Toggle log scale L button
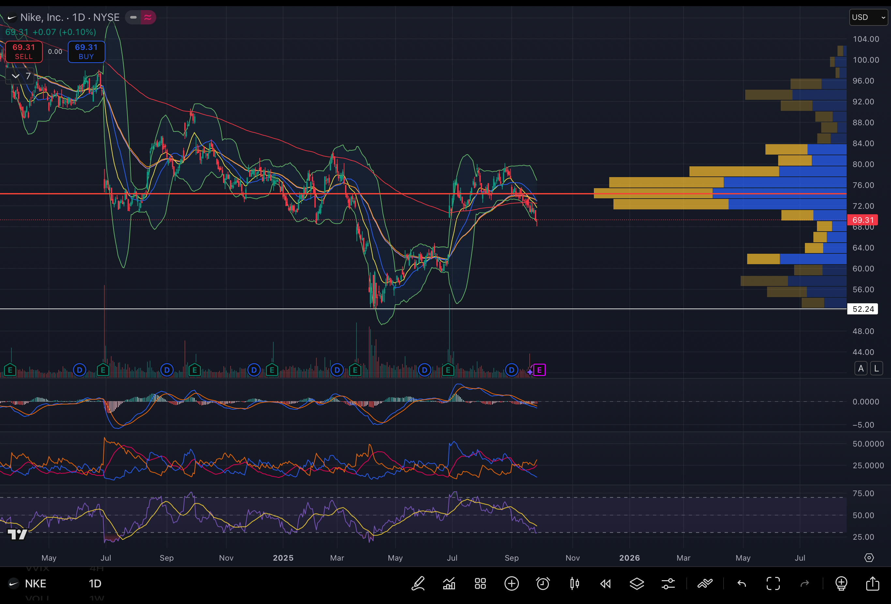 876,369
